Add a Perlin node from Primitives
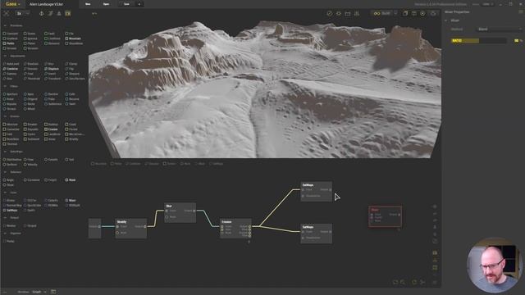Screen dimensions: 525x295 [x=9, y=43]
